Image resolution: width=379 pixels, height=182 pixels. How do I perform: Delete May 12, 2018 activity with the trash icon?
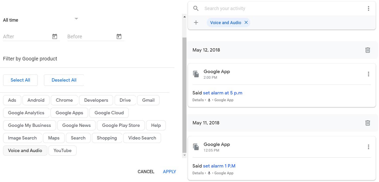368,50
